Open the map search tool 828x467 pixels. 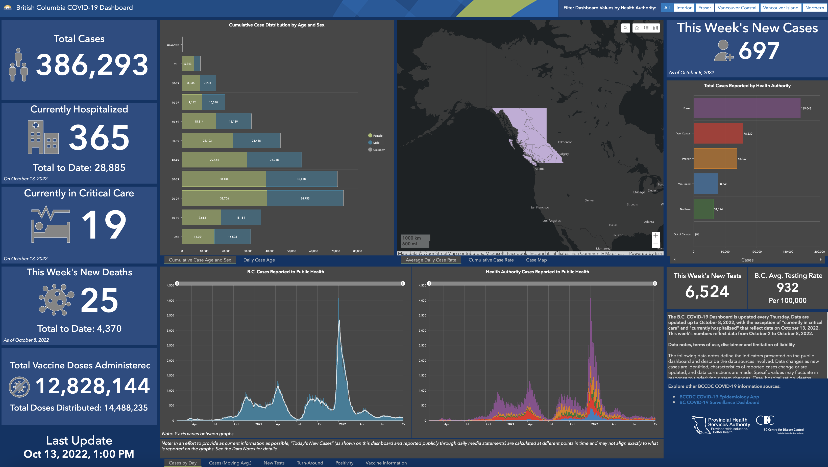click(625, 28)
